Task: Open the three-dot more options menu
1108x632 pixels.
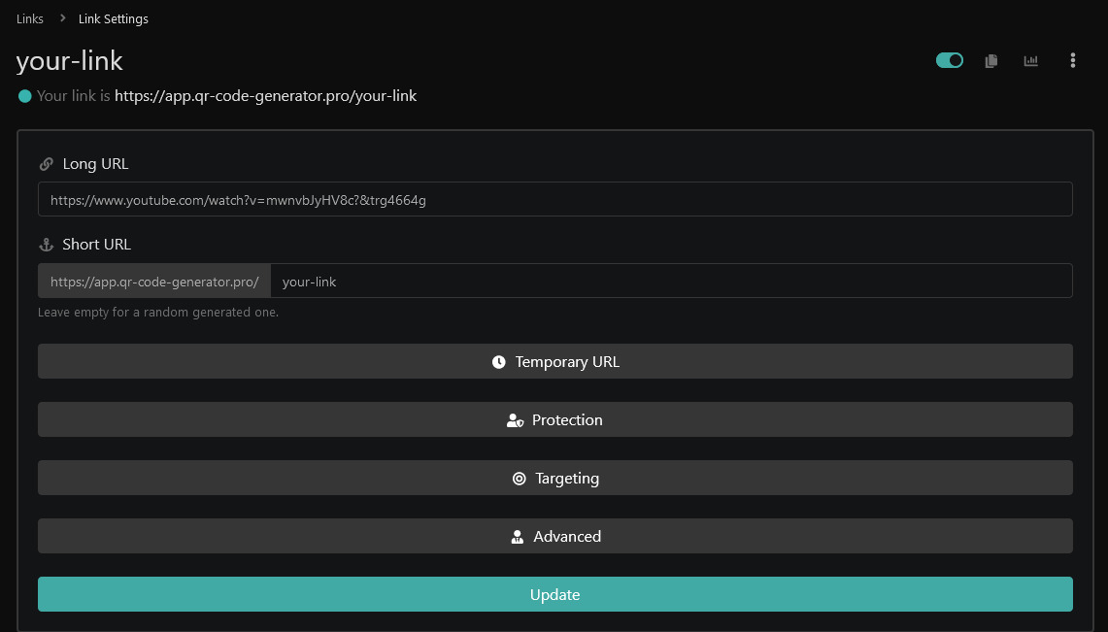Action: (1072, 61)
